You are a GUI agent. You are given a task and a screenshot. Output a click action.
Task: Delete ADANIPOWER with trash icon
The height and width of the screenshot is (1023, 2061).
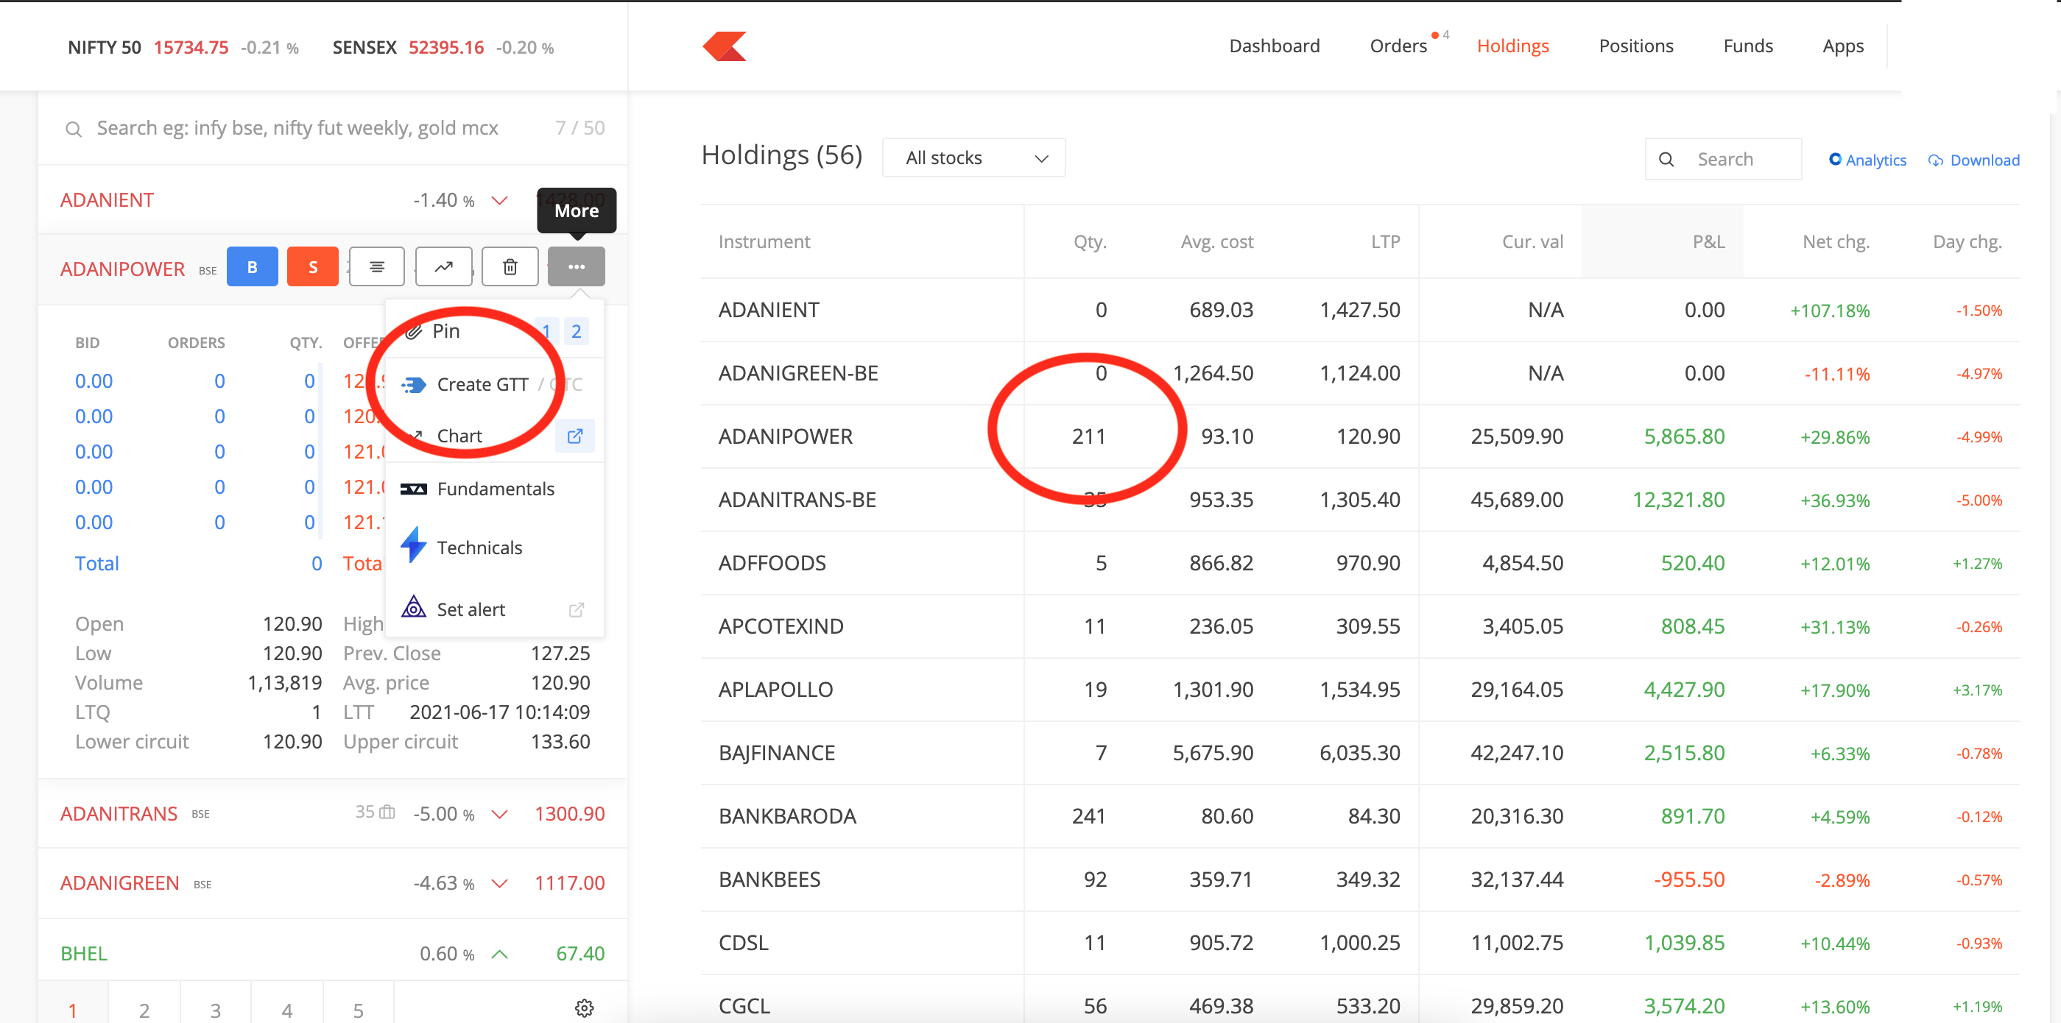coord(510,267)
